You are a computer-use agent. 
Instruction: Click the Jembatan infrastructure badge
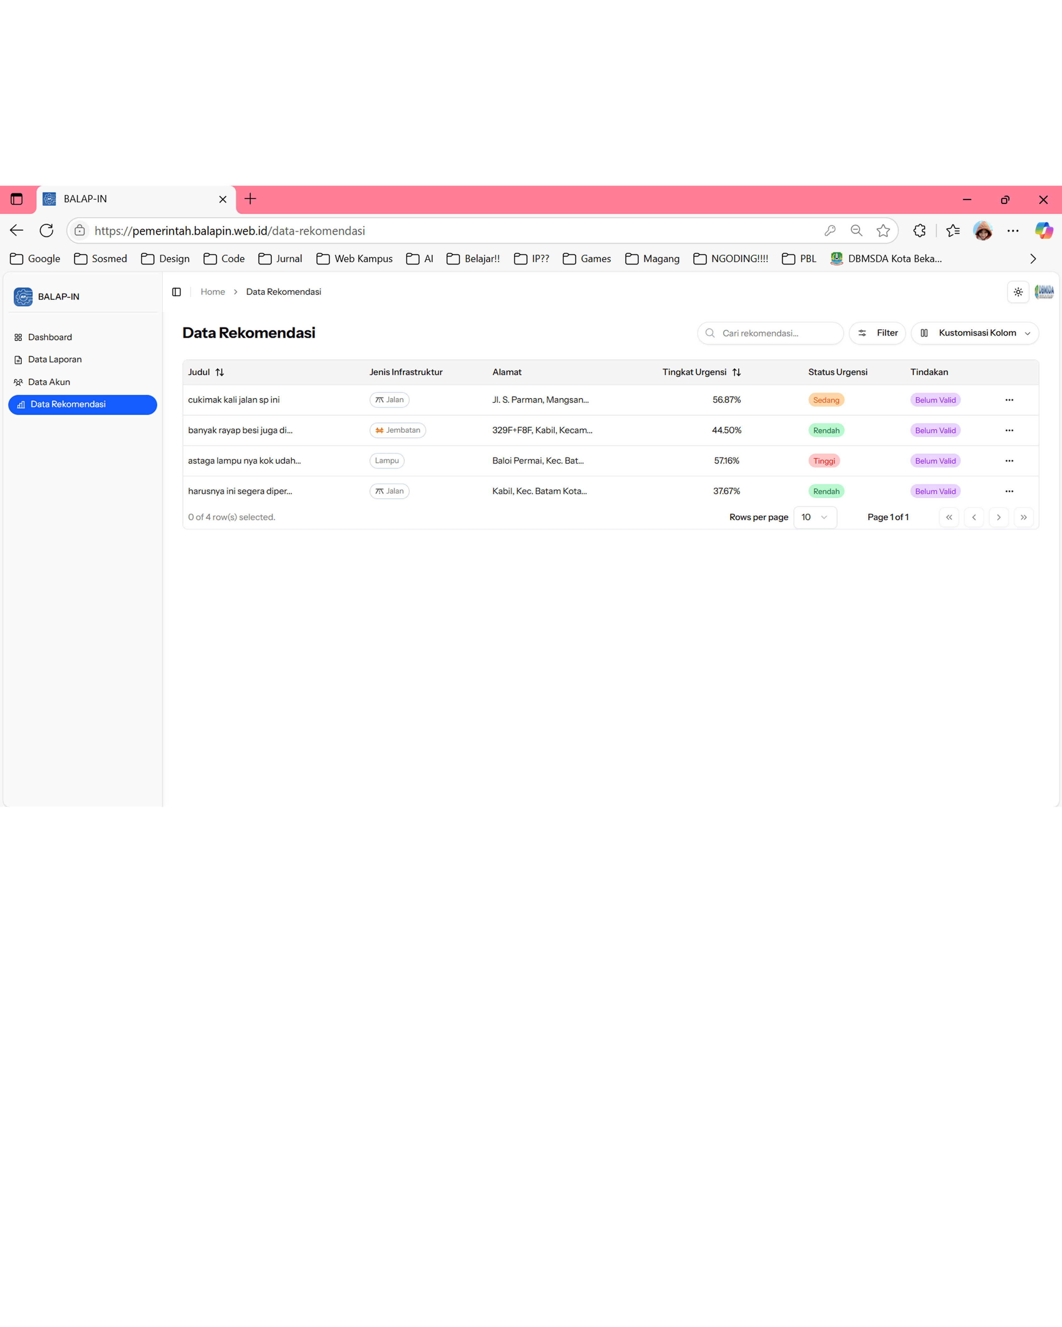[x=398, y=430]
